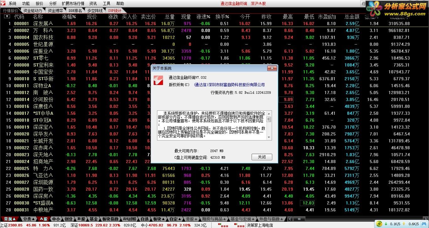Switch to the 资金驱动力 tab
Screen dimensions: 429x228
[33, 10]
